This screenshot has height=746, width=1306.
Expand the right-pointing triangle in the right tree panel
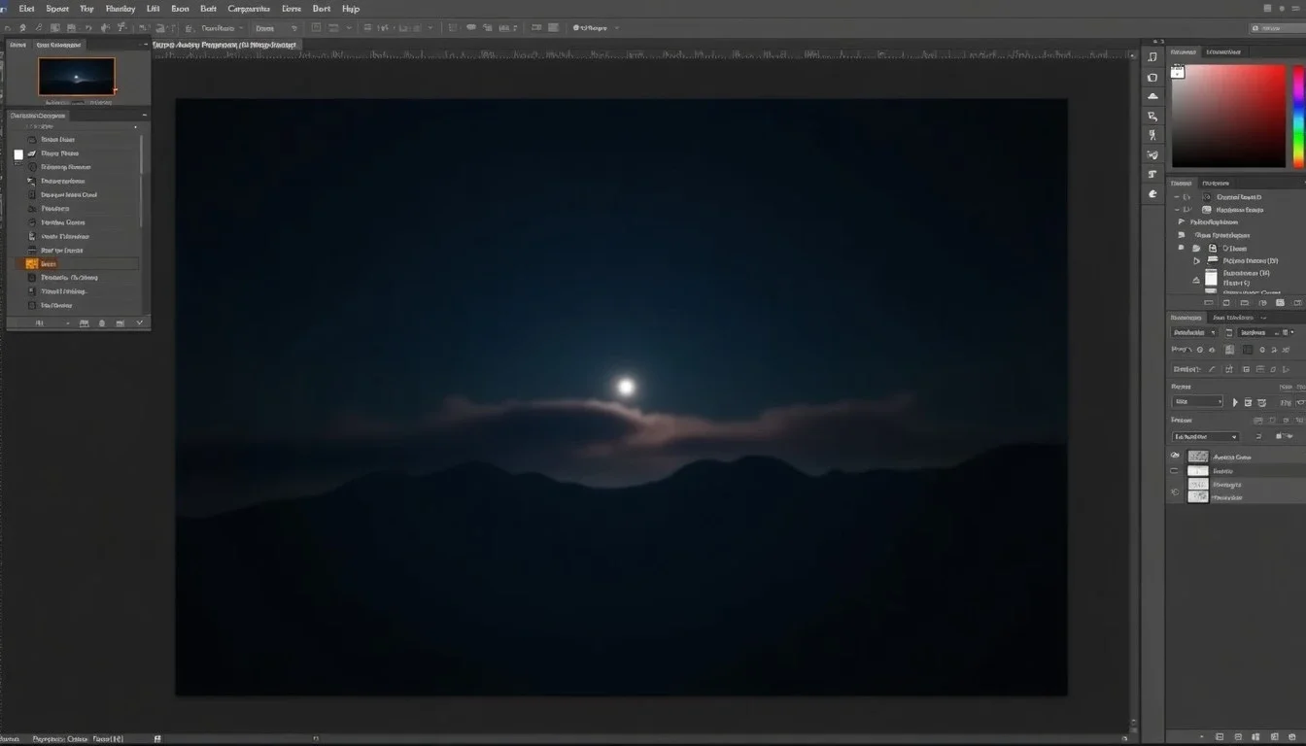[x=1197, y=261]
